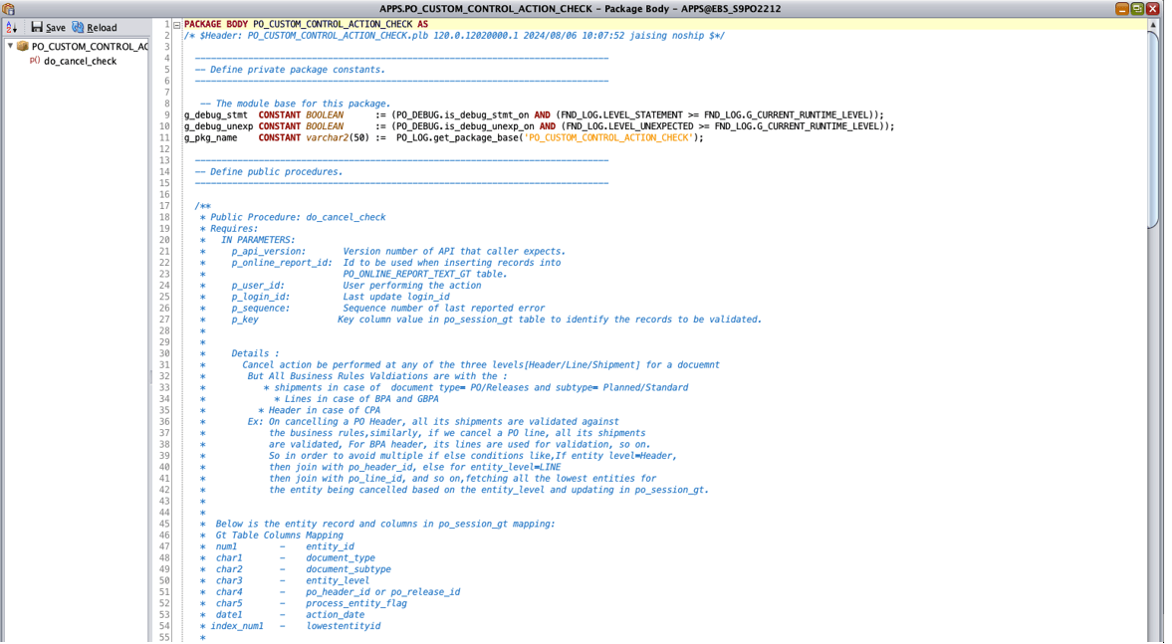Image resolution: width=1172 pixels, height=644 pixels.
Task: Click the scrollbar up arrow
Action: 1155,25
